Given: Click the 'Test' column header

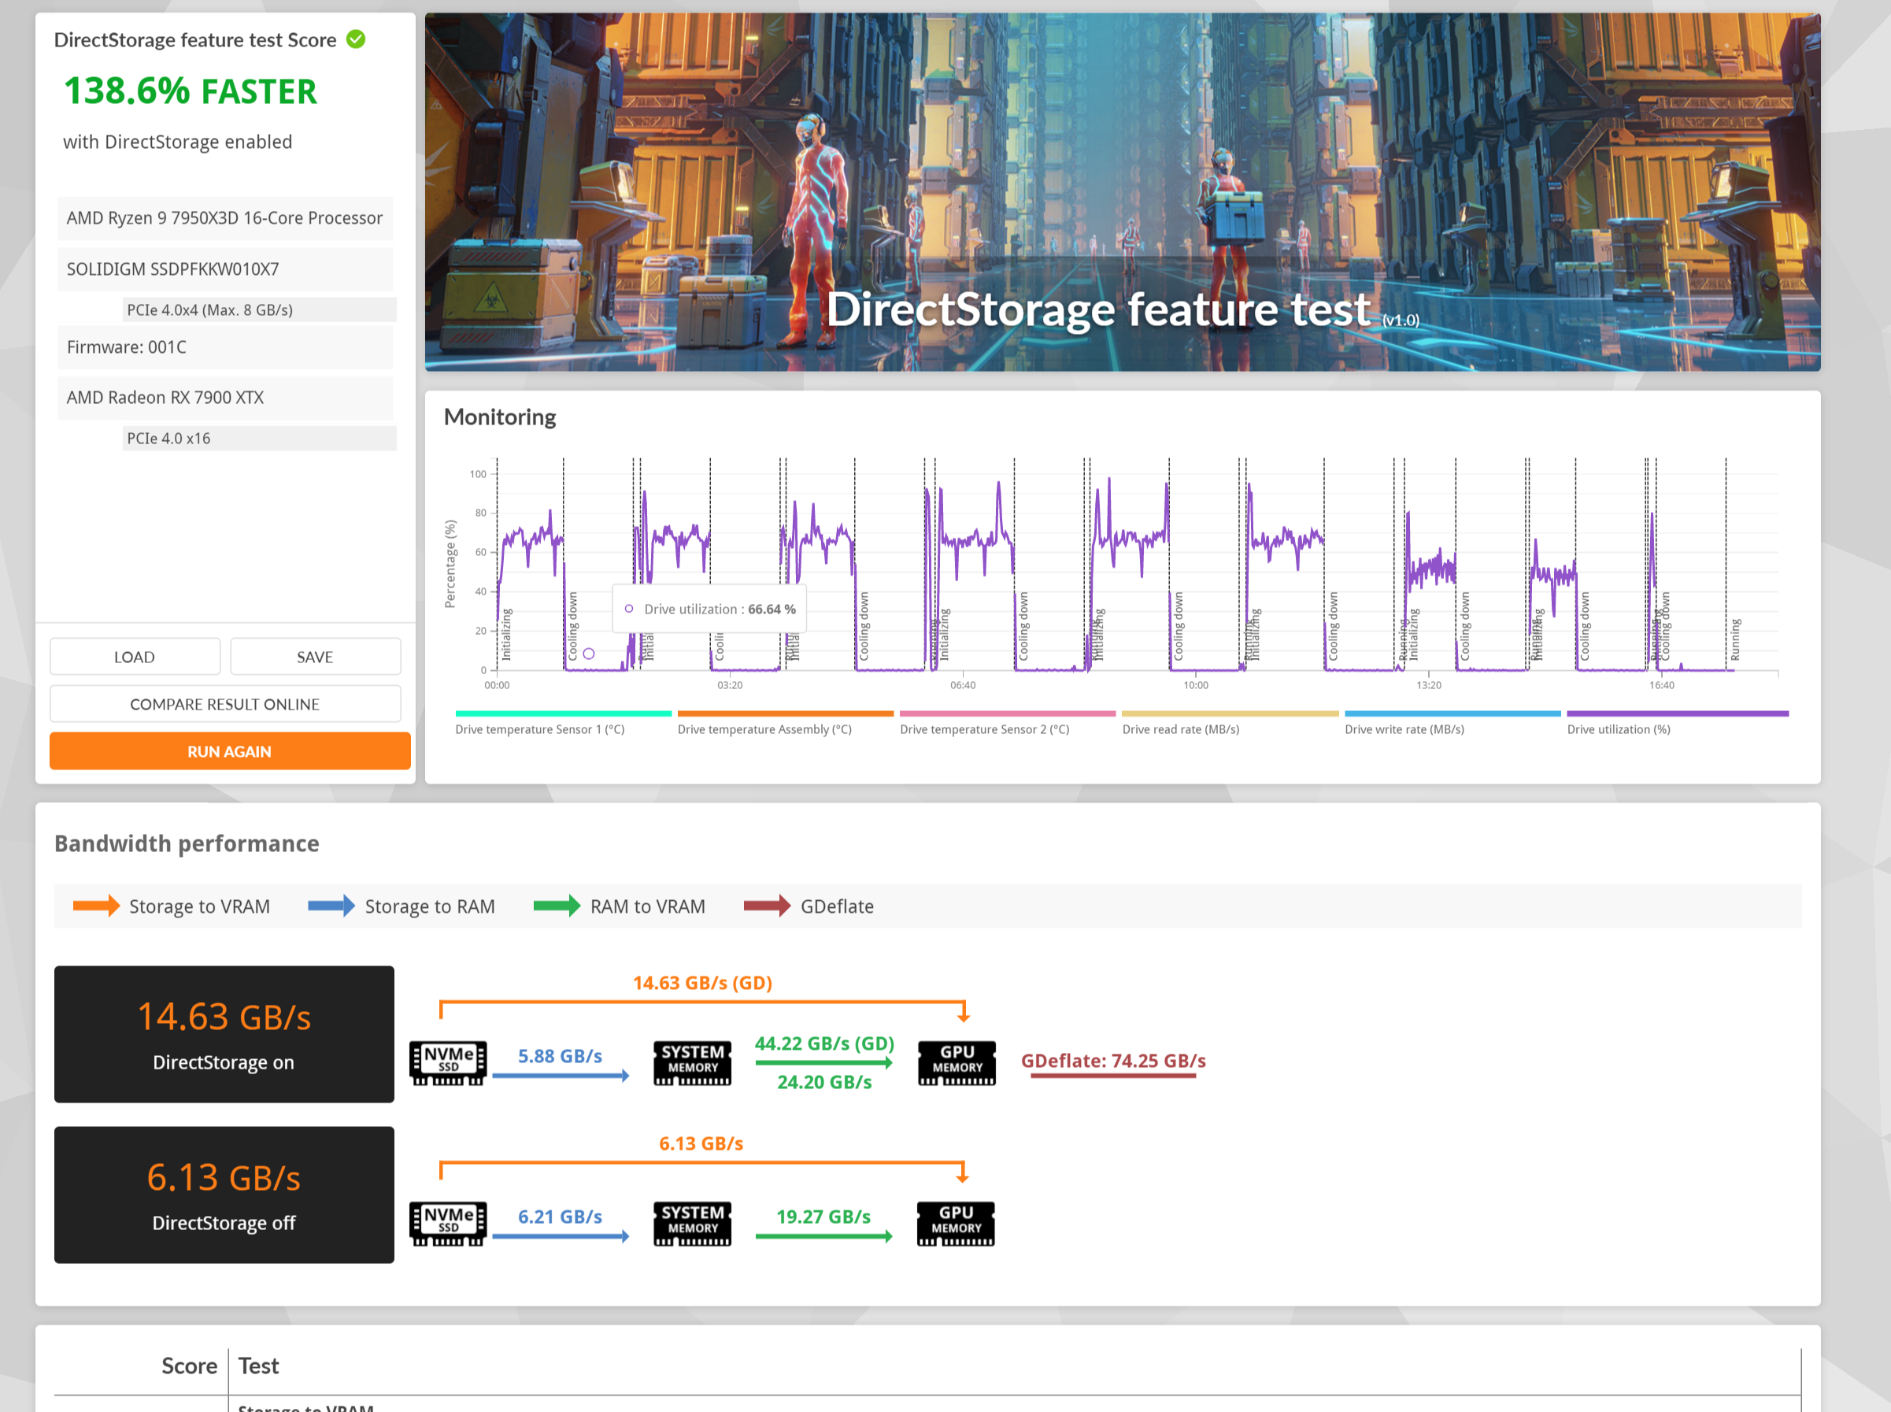Looking at the screenshot, I should (x=259, y=1366).
